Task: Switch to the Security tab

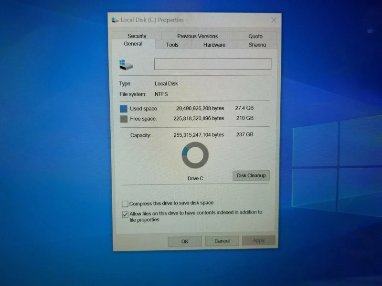Action: (x=137, y=36)
